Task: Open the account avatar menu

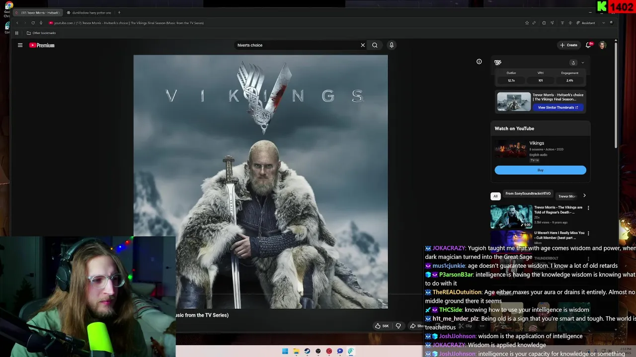Action: click(x=602, y=45)
